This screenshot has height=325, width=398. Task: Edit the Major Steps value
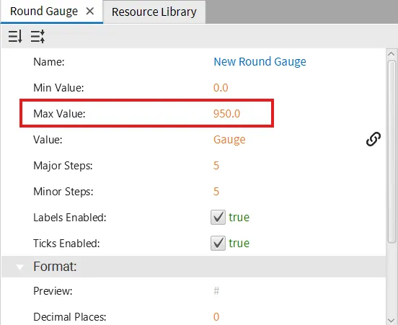pos(216,166)
